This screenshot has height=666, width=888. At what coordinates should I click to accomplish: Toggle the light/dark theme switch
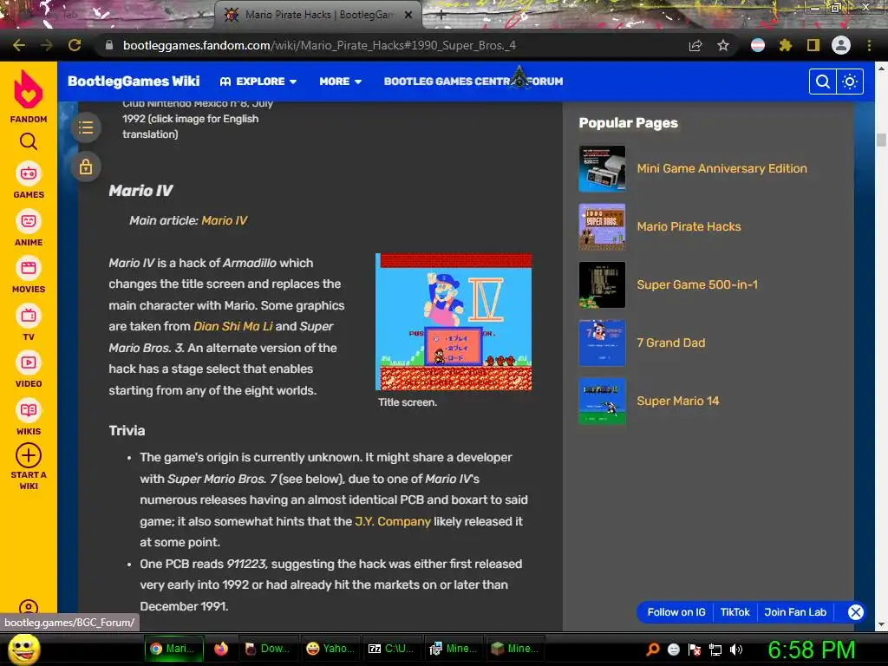click(850, 82)
